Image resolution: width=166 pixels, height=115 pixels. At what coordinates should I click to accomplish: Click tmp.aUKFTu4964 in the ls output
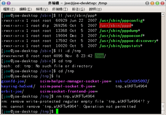click(x=131, y=86)
